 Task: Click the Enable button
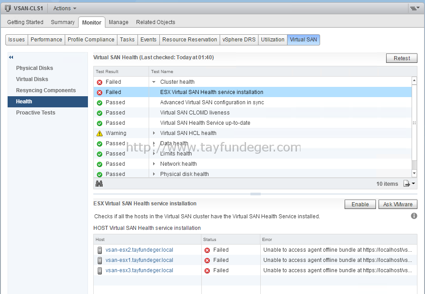(360, 204)
